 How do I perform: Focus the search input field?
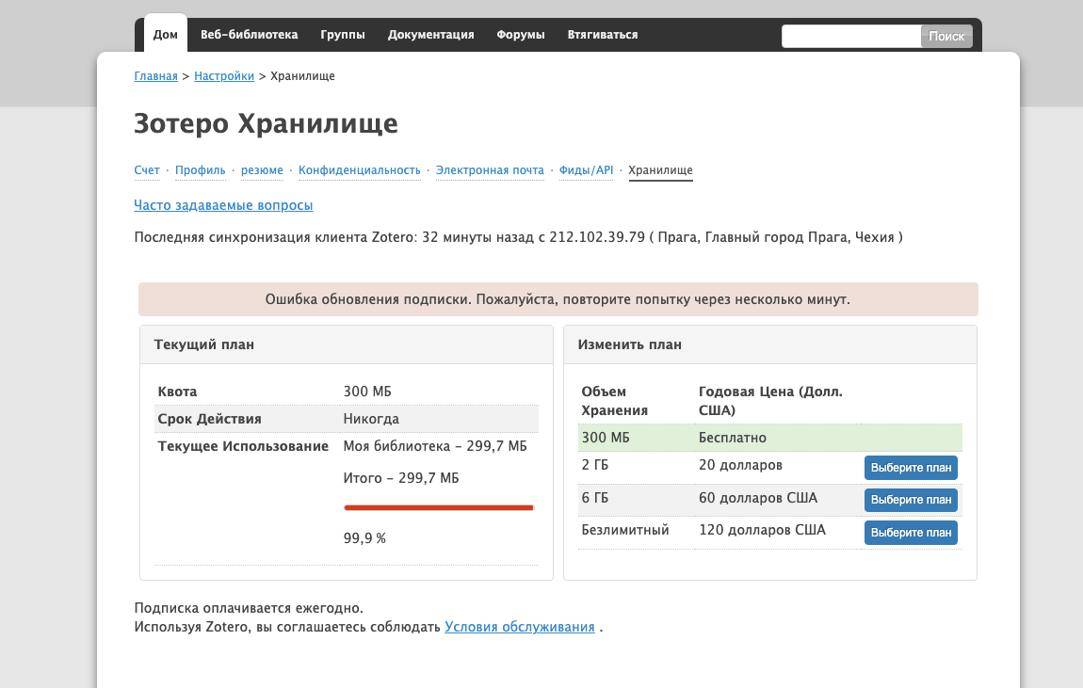click(x=851, y=36)
